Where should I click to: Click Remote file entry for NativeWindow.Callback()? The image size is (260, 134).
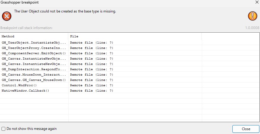[91, 91]
